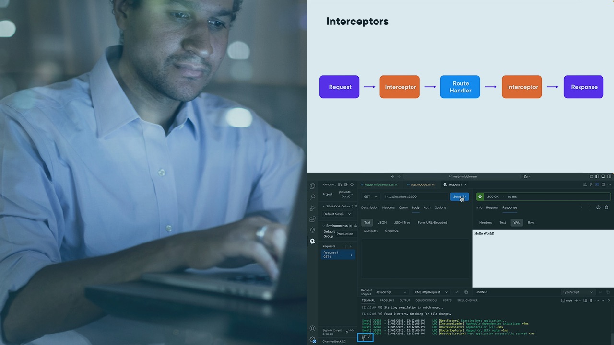This screenshot has width=614, height=345.
Task: Open the Default Session dropdown
Action: point(337,214)
